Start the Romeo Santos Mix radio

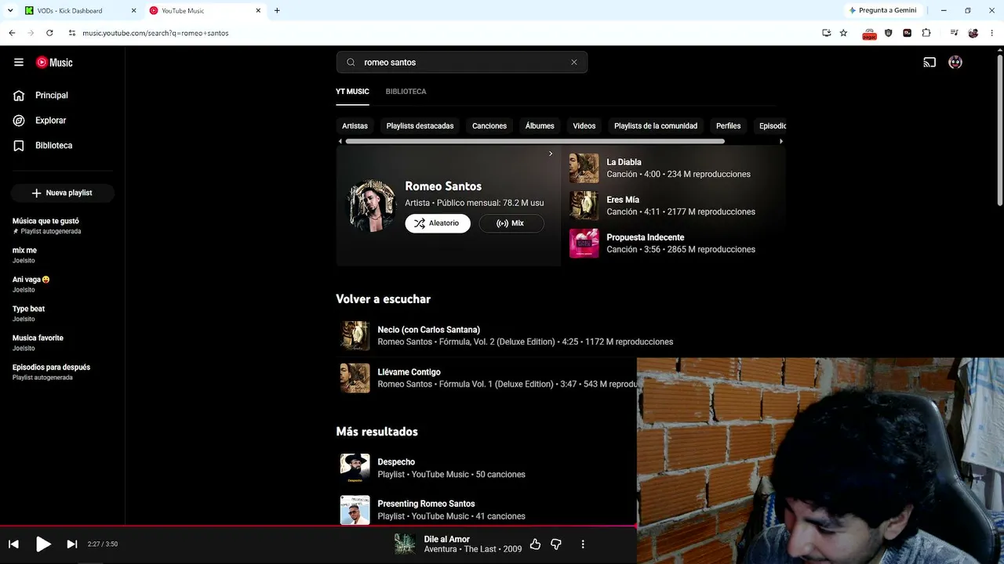pos(511,223)
